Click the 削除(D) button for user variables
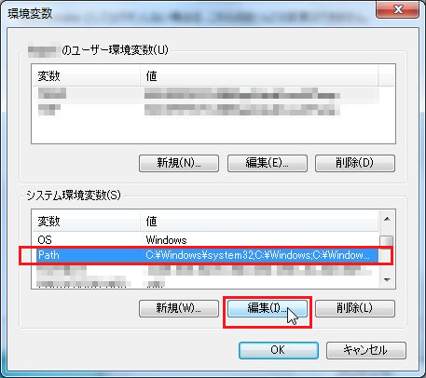426x378 pixels. tap(355, 163)
